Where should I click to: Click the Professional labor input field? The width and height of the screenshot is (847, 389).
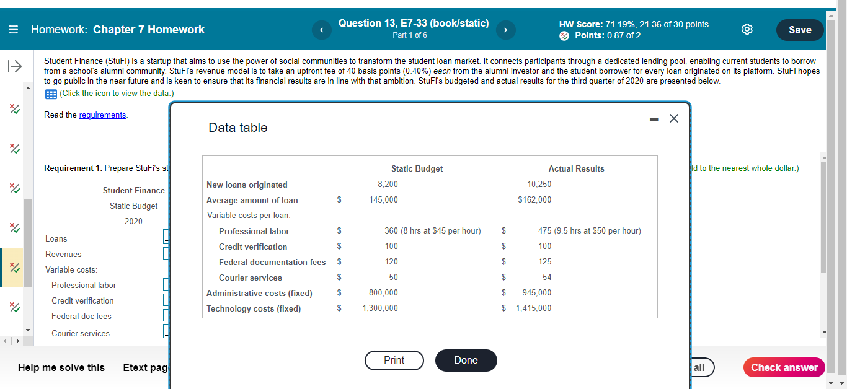click(166, 284)
